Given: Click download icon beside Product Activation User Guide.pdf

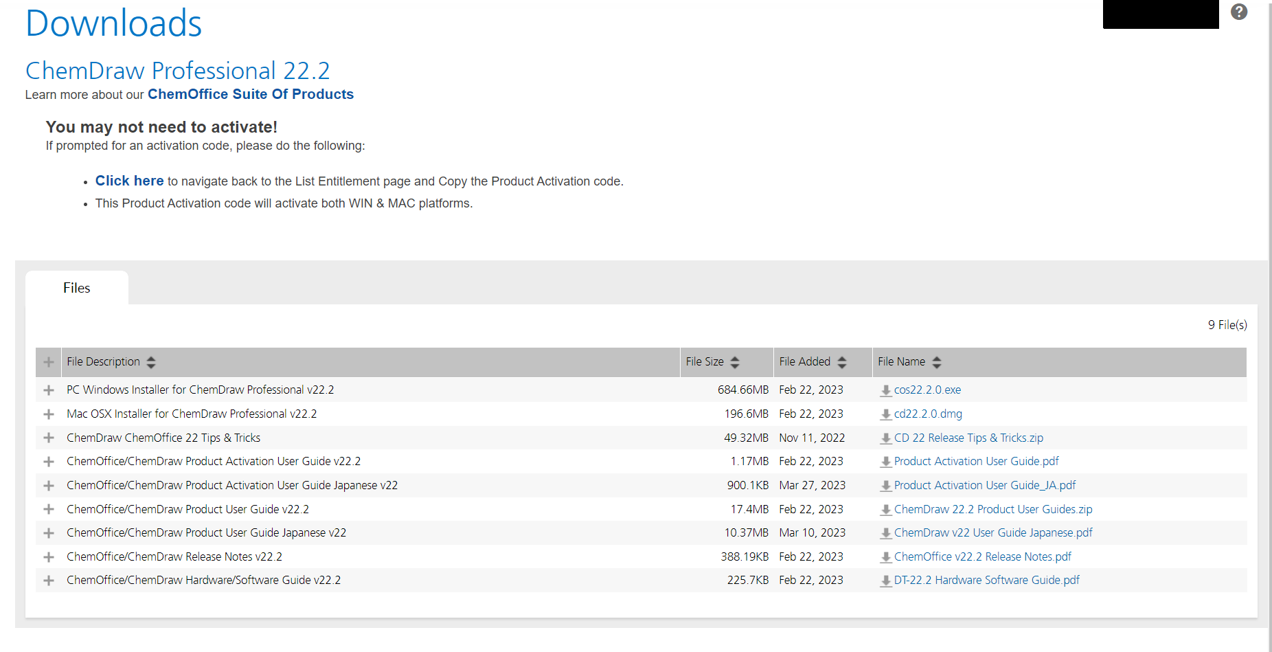Looking at the screenshot, I should (886, 462).
